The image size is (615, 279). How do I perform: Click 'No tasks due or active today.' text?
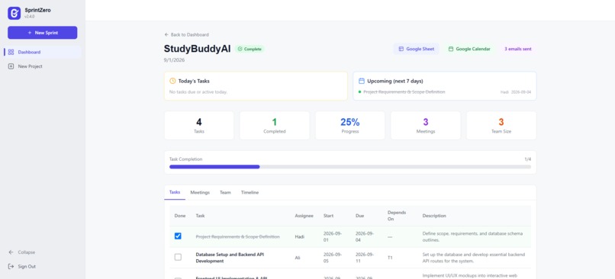198,91
